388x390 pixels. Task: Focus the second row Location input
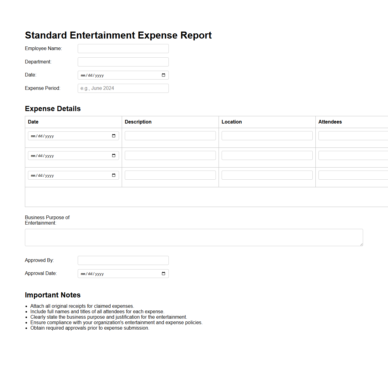[267, 155]
